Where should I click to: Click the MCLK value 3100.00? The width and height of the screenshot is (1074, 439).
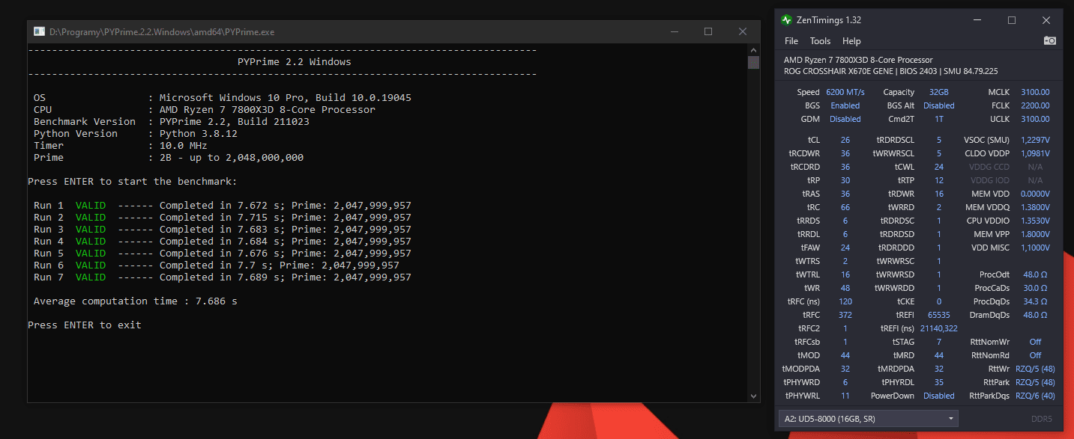1035,92
